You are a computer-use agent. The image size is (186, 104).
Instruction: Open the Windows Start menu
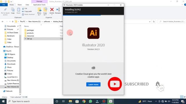pyautogui.click(x=3, y=101)
